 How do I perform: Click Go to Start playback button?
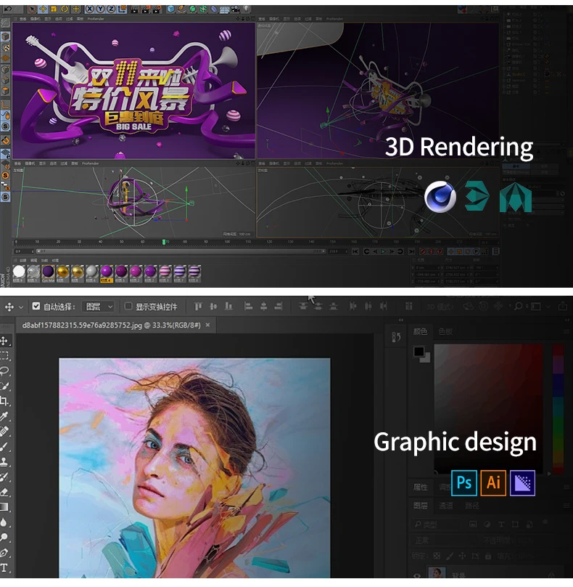click(x=355, y=251)
